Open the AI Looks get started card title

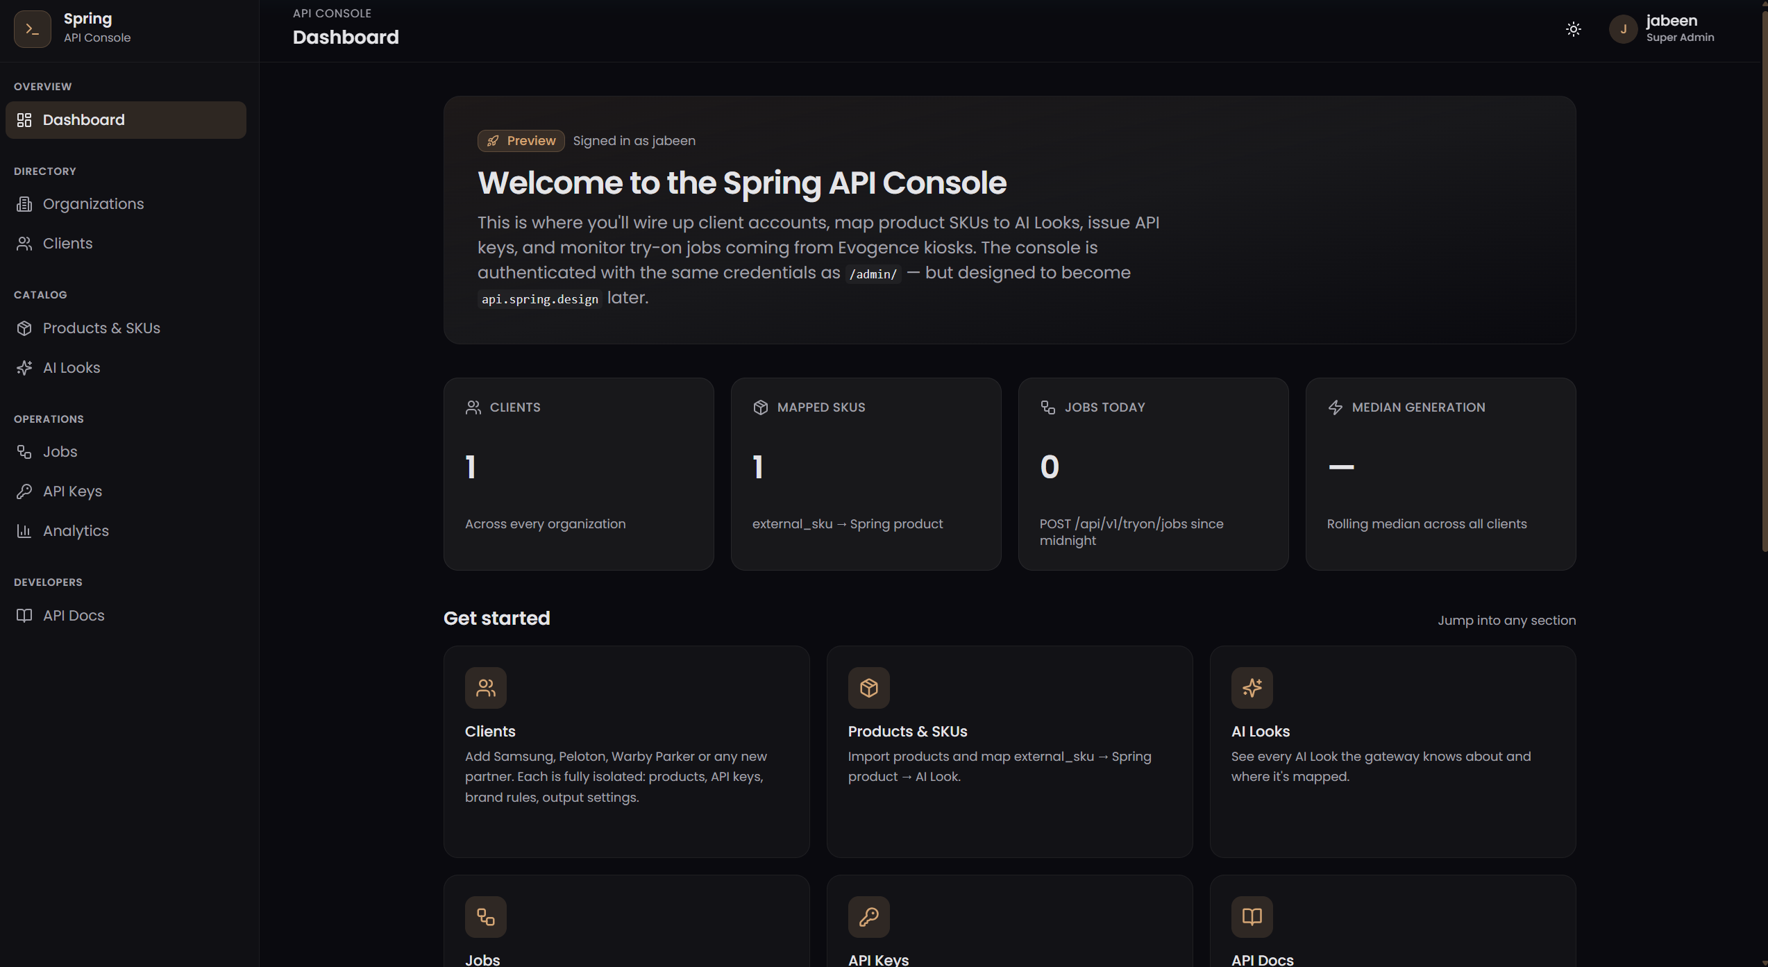point(1261,732)
